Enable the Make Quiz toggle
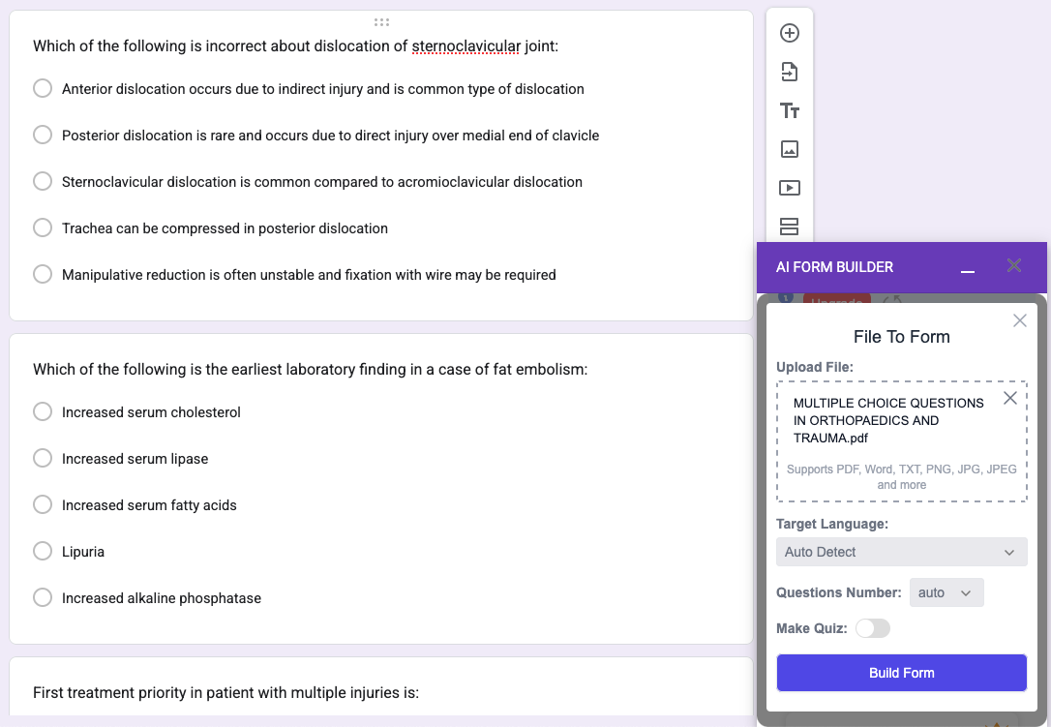The width and height of the screenshot is (1051, 727). tap(872, 628)
